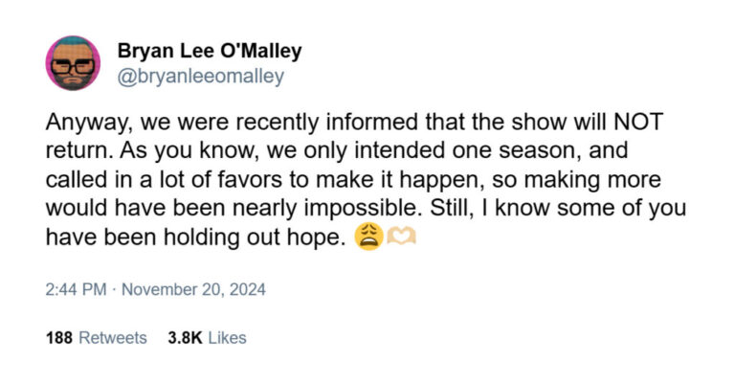Open the Likes list label
The width and height of the screenshot is (735, 384).
tap(227, 338)
